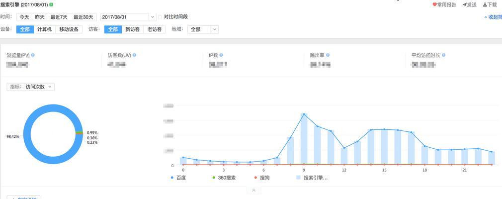
Task: Click the 发送 paper plane icon
Action: click(x=464, y=4)
